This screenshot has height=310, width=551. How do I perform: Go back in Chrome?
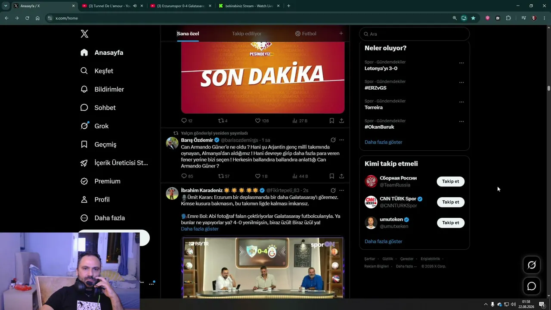tap(6, 18)
